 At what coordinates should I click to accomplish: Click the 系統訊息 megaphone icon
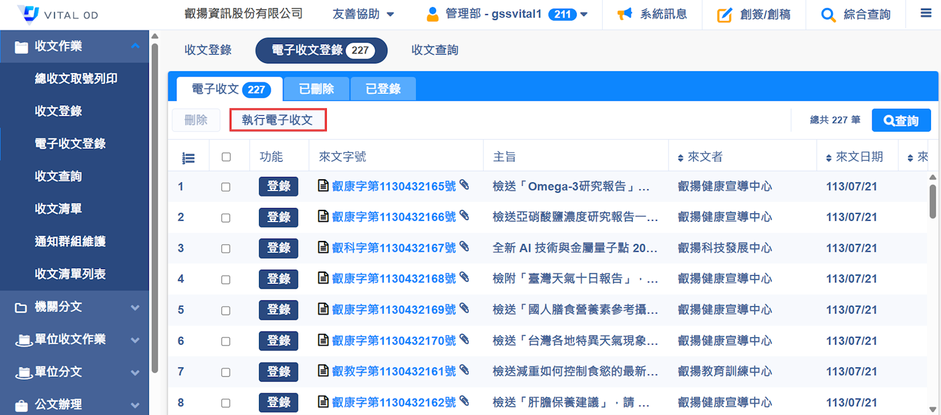click(624, 14)
